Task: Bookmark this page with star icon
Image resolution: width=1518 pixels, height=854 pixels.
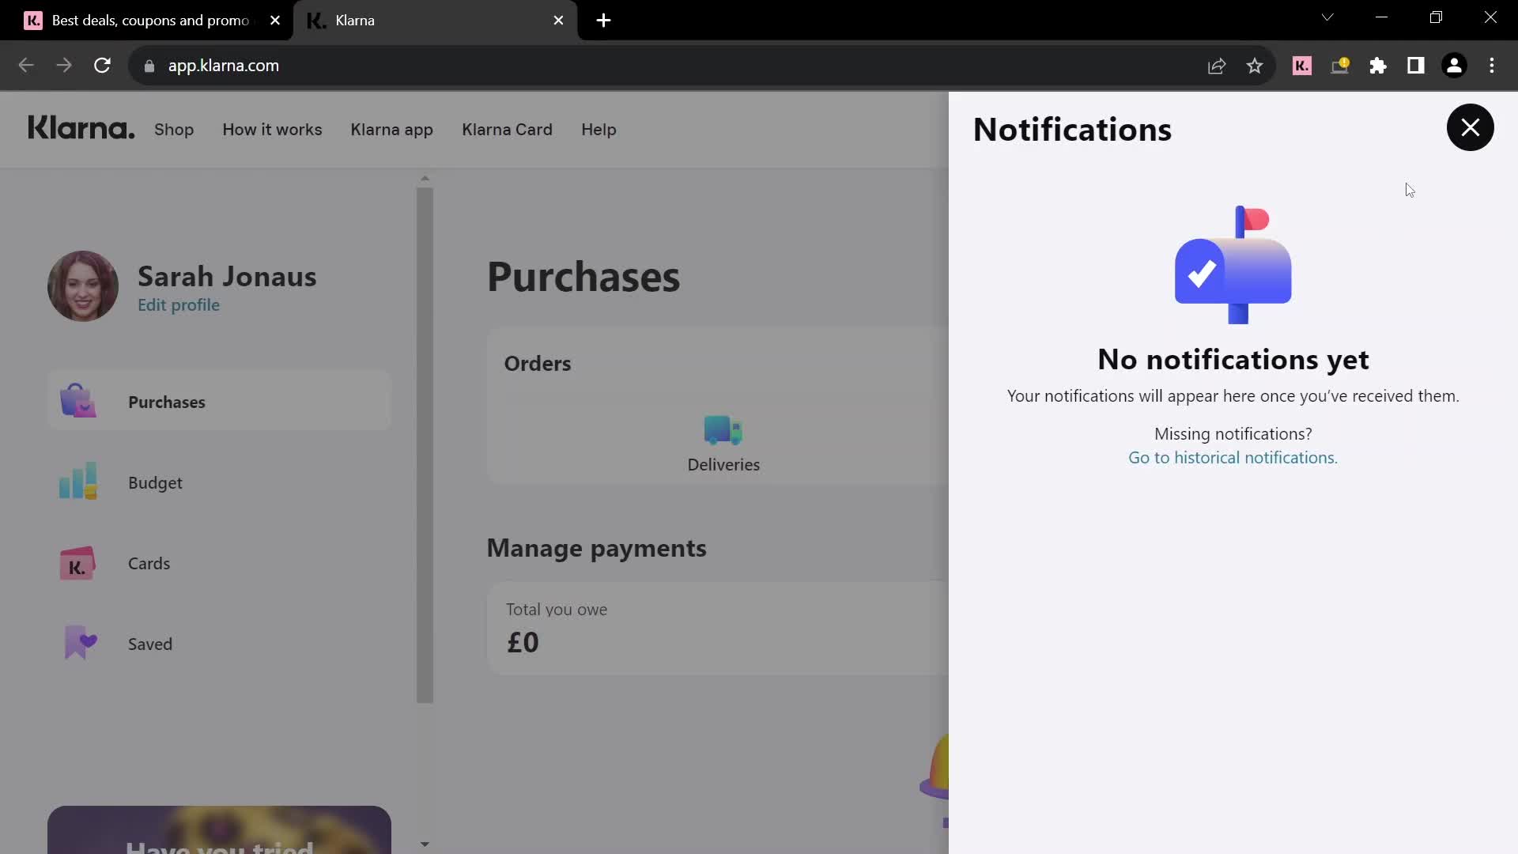Action: point(1255,66)
